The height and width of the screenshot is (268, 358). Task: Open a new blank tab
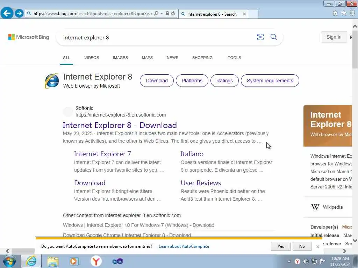253,14
